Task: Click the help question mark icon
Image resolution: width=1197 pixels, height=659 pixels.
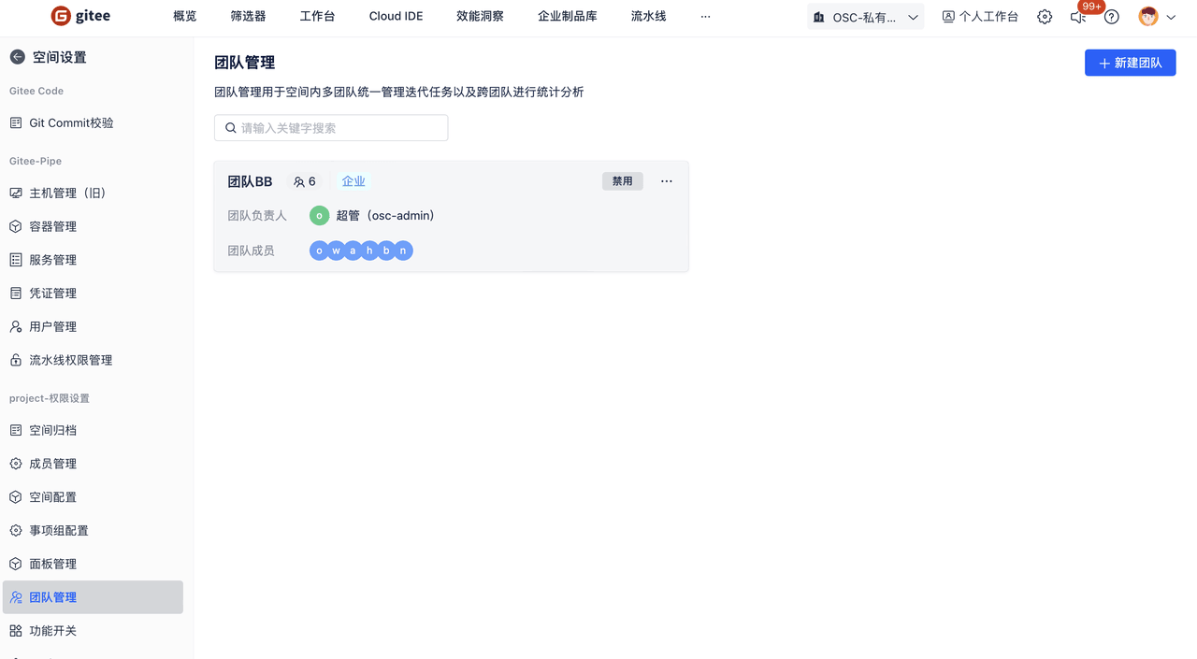Action: (1111, 17)
